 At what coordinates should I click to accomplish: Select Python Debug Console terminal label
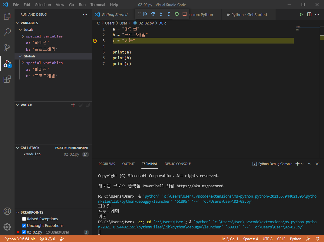tap(272, 164)
